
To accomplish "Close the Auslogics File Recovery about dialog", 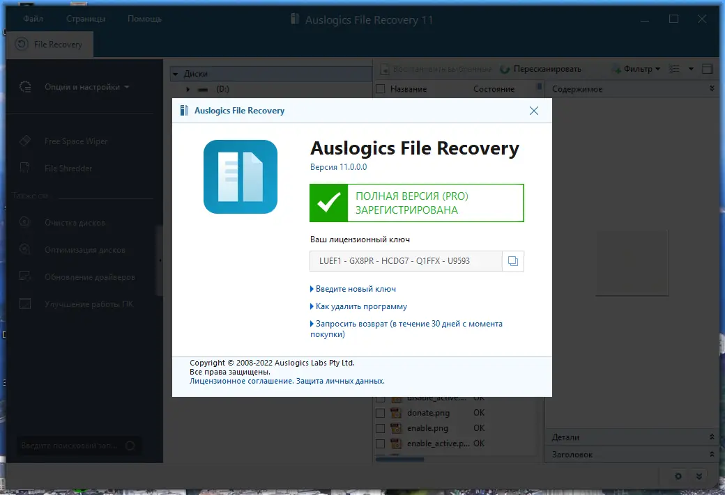I will 533,111.
